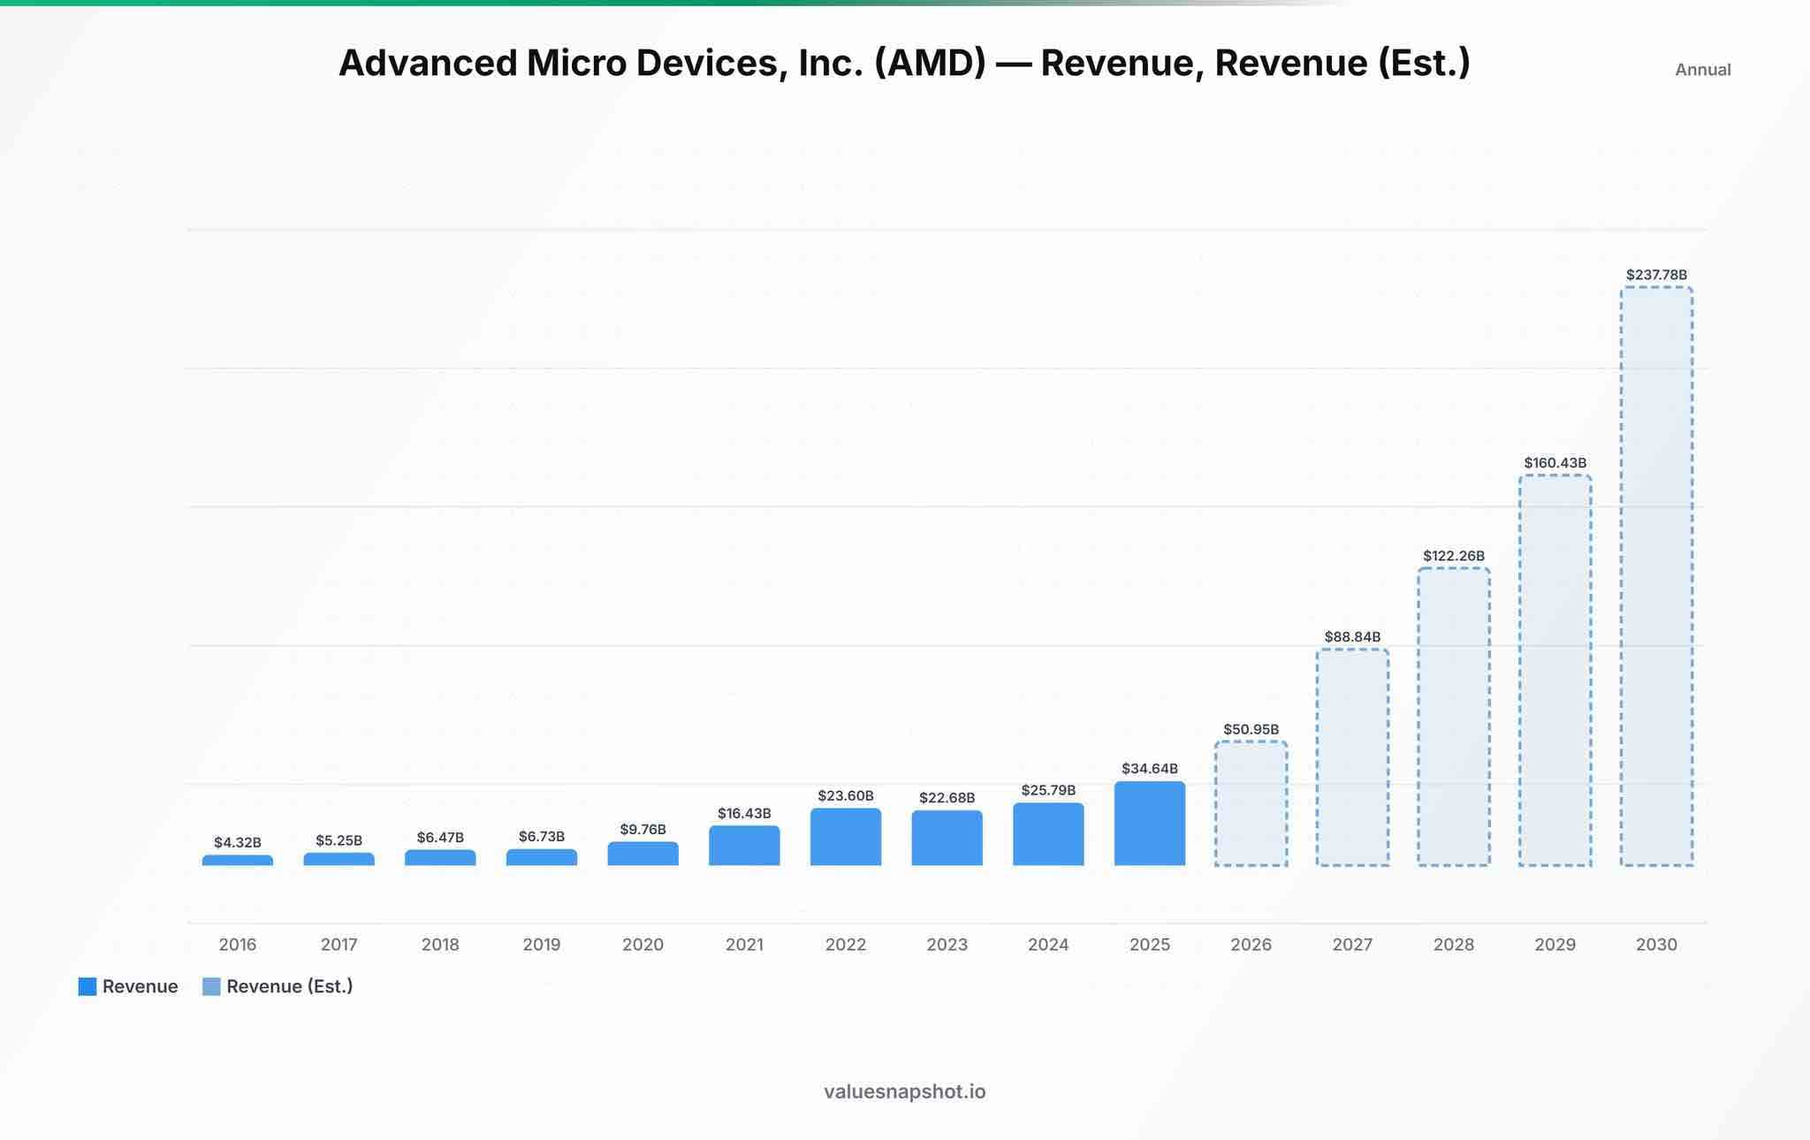Click the AMD Revenue chart title
This screenshot has height=1140, width=1810.
[904, 63]
